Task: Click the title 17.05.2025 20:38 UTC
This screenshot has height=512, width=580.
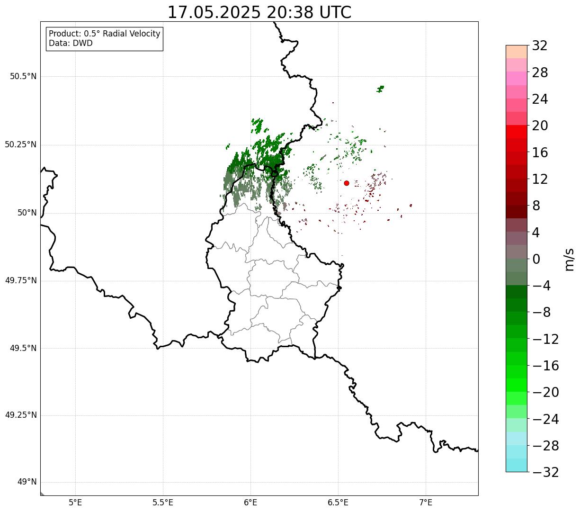Action: click(259, 12)
